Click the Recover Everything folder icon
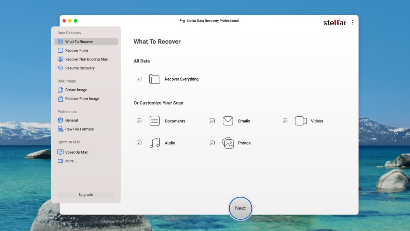This screenshot has height=231, width=410. [x=154, y=79]
